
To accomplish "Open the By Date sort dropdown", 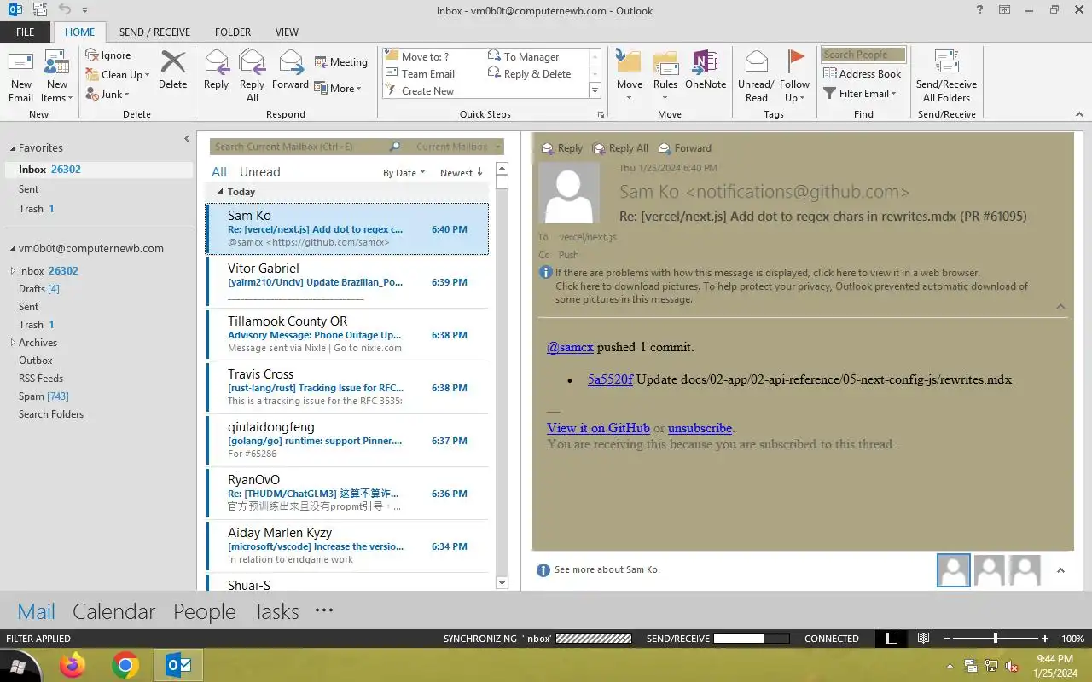I will (x=404, y=173).
